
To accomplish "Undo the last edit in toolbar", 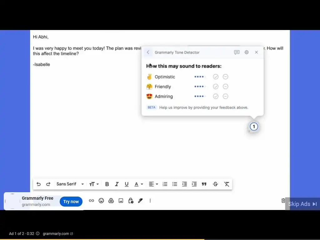I will 38,184.
